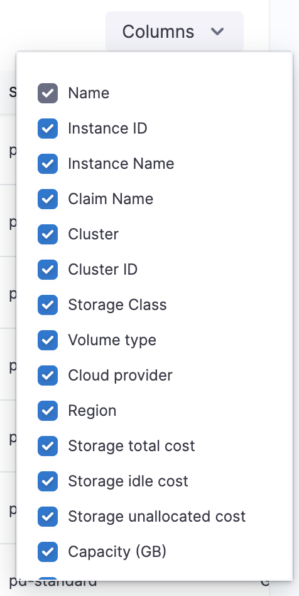Toggle the greyed Name checkbox
Image resolution: width=299 pixels, height=596 pixels.
point(48,93)
